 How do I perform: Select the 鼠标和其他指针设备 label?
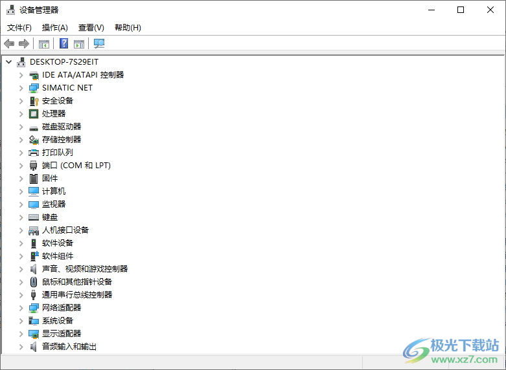77,281
